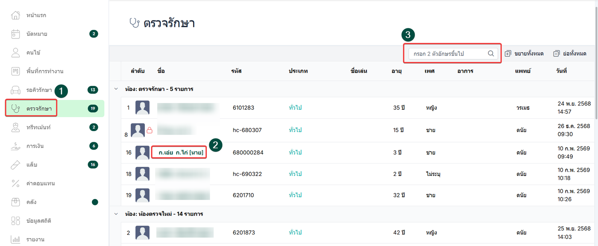Click the home icon in sidebar
This screenshot has width=598, height=246.
15,15
